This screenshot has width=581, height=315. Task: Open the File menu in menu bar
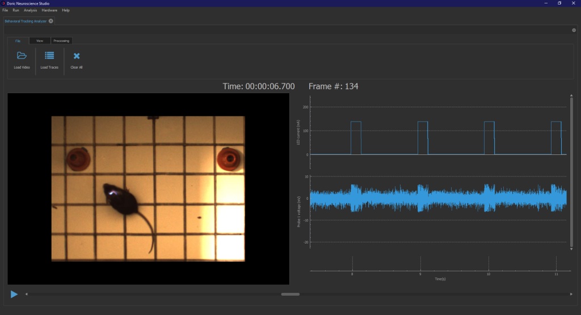(5, 10)
